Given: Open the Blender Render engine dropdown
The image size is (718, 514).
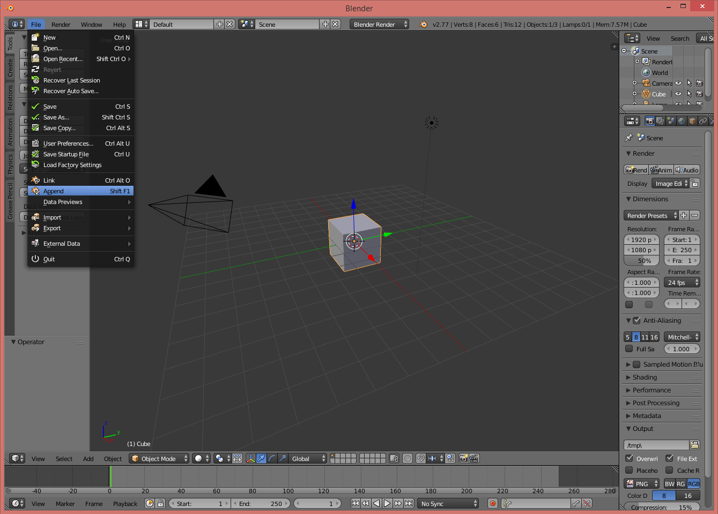Looking at the screenshot, I should [x=380, y=25].
